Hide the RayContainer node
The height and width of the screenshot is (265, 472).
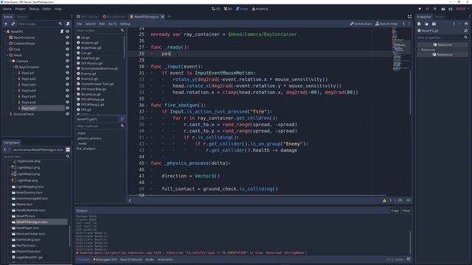[67, 67]
